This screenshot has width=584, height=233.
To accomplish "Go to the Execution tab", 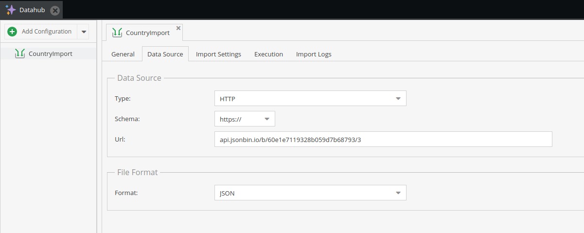I will point(268,54).
